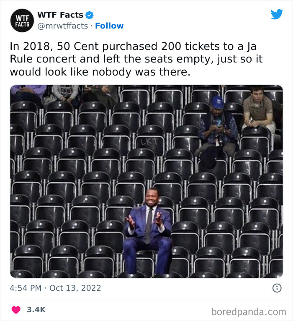The height and width of the screenshot is (321, 293).
Task: Click the tweet text about 50 Cent
Action: (x=136, y=59)
